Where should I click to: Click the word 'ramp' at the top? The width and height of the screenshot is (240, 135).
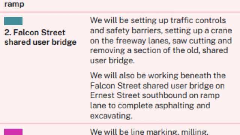click(x=14, y=4)
